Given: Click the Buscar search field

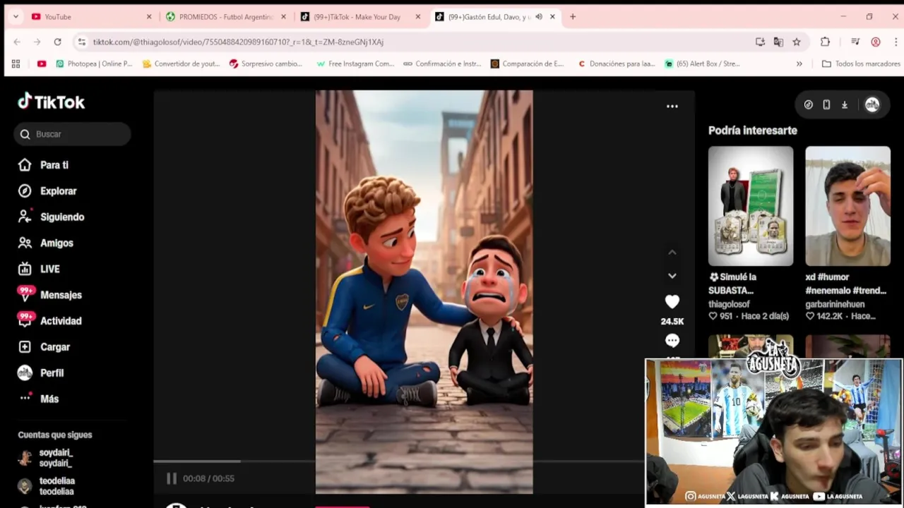Looking at the screenshot, I should pos(72,134).
